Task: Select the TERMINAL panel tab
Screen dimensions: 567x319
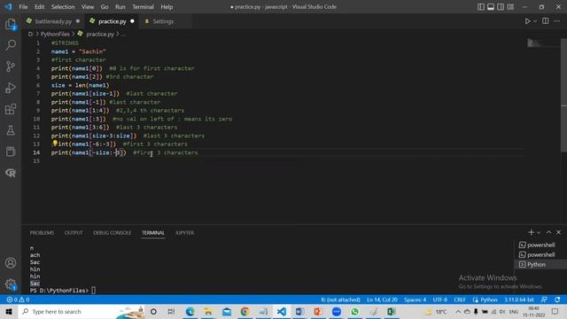Action: [153, 233]
